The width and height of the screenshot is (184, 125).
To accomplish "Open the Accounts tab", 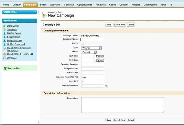I will tap(55, 5).
